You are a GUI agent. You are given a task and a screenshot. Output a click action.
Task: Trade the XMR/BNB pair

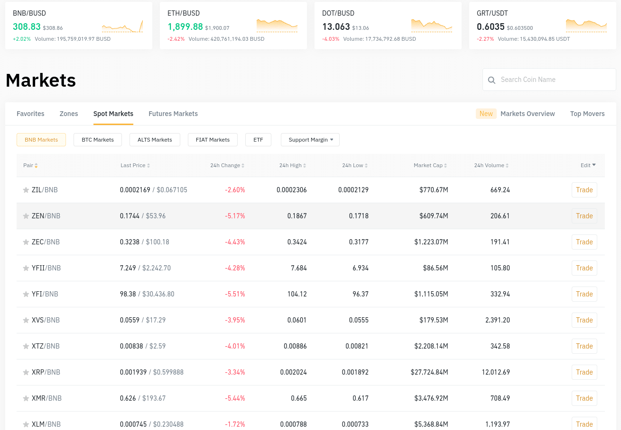pyautogui.click(x=584, y=398)
